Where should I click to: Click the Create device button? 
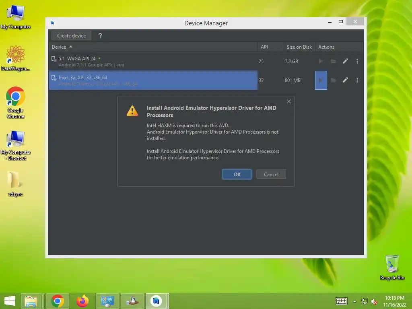[x=71, y=36]
